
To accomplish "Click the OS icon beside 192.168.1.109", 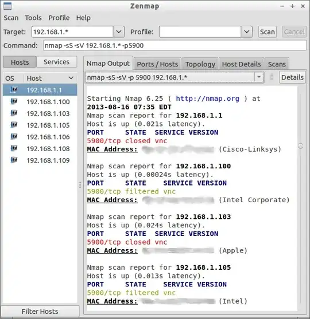I will [14, 160].
